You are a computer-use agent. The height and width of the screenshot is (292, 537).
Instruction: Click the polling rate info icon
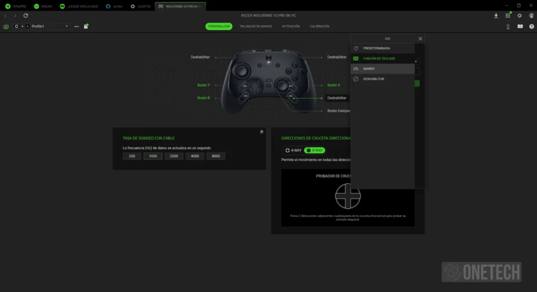[262, 132]
